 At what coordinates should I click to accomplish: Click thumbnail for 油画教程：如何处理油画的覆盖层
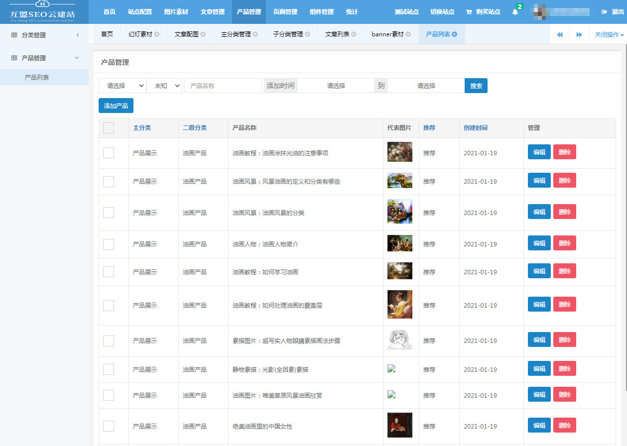(x=399, y=305)
